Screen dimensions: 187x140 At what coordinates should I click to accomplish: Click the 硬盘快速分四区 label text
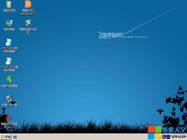click(x=28, y=31)
